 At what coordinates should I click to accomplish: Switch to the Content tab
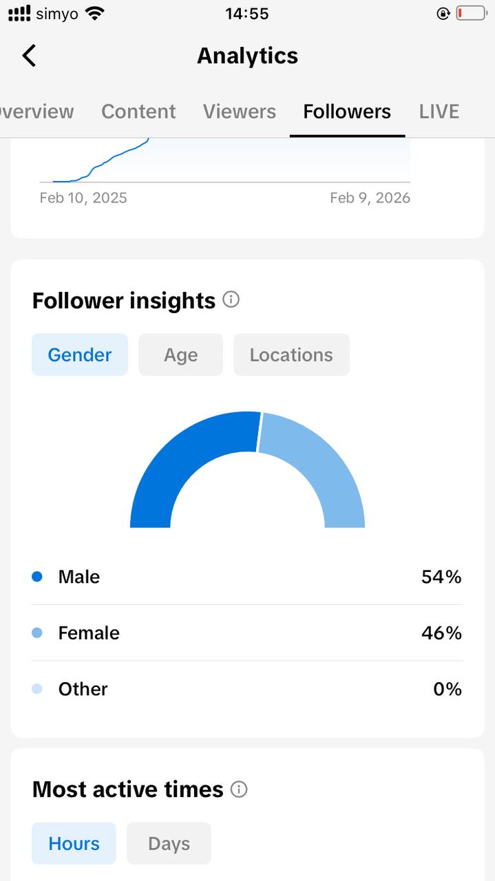pyautogui.click(x=138, y=112)
